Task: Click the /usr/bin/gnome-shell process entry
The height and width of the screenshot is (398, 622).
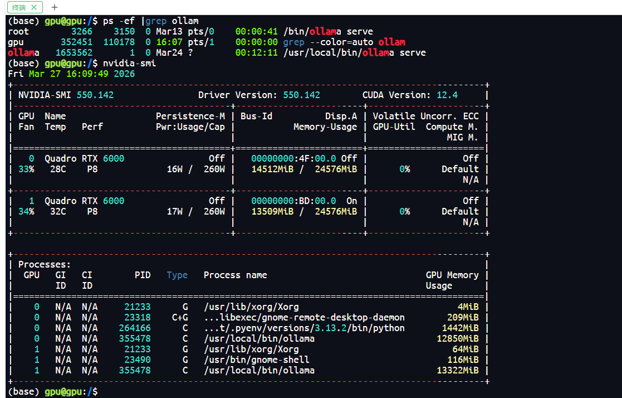Action: tap(257, 360)
